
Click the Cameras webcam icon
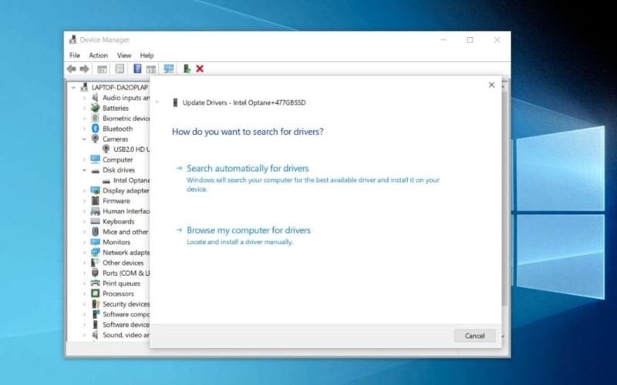click(95, 139)
